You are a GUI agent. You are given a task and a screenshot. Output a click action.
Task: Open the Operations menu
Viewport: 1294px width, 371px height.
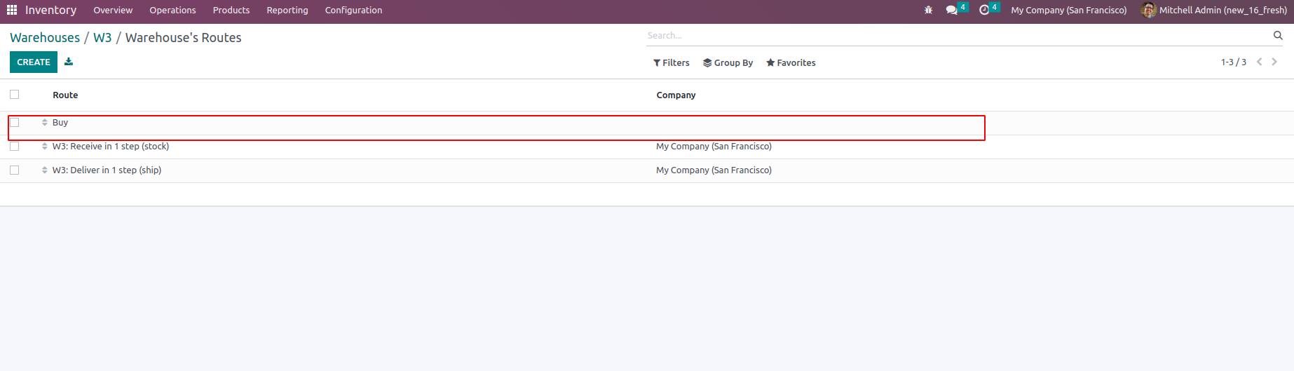(x=172, y=10)
